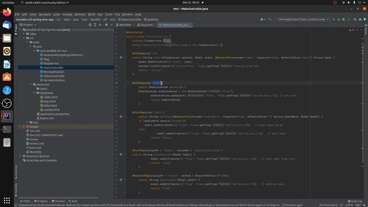Open the run configuration dropdown MvcApplicationTests.contextLoads
The height and width of the screenshot is (207, 368).
coord(302,20)
